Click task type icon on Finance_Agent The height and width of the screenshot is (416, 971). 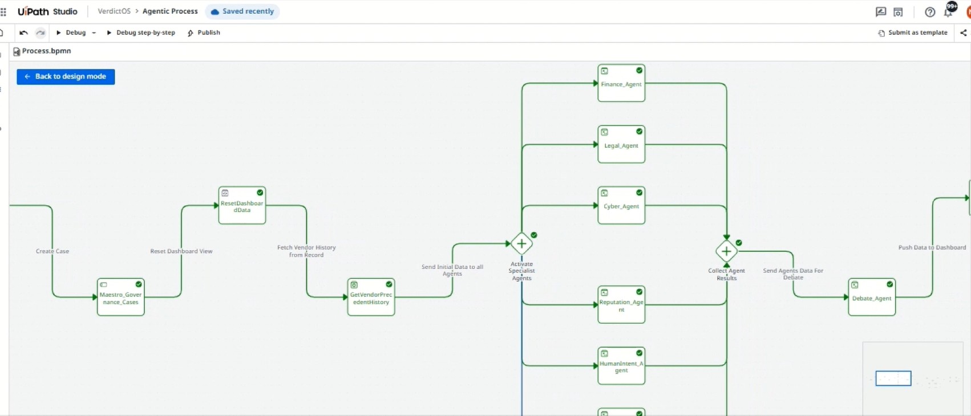pos(605,71)
